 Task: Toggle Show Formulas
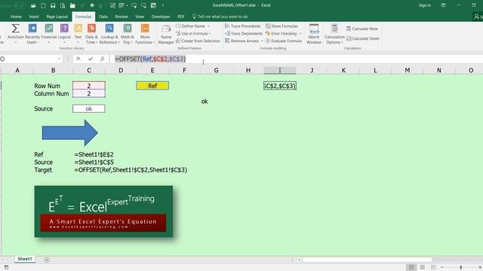click(281, 26)
